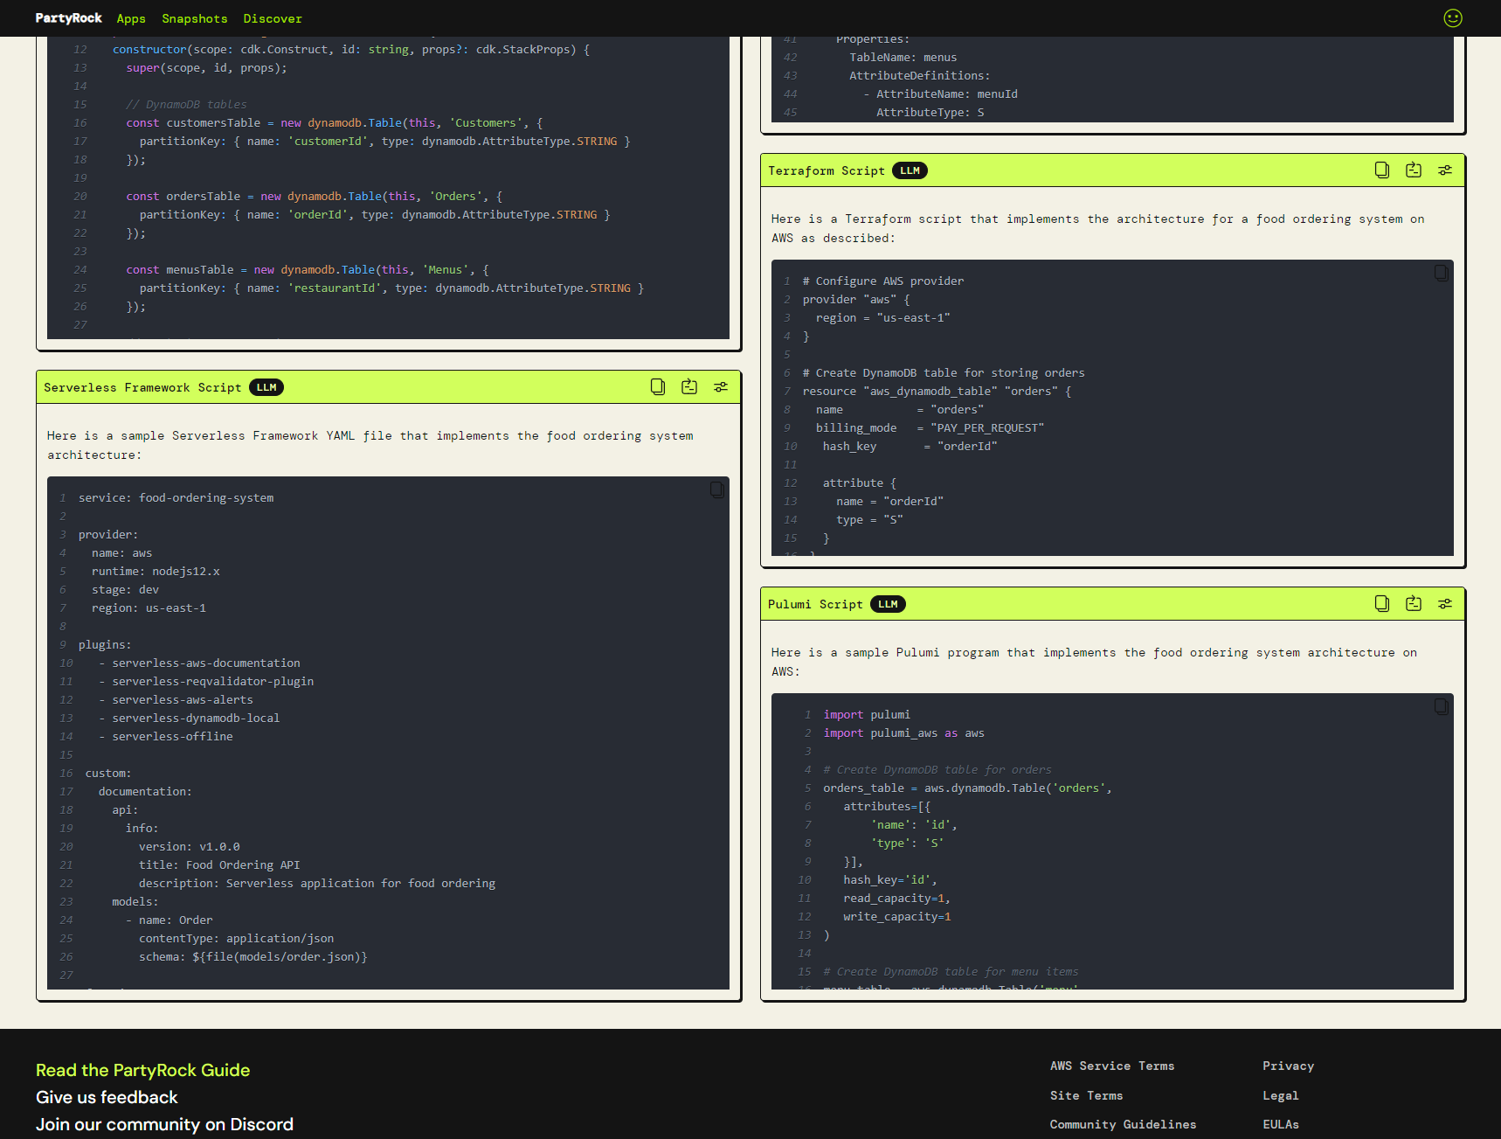Screen dimensions: 1501x1139
Task: Open the AWS Service Terms link
Action: tap(1112, 1066)
